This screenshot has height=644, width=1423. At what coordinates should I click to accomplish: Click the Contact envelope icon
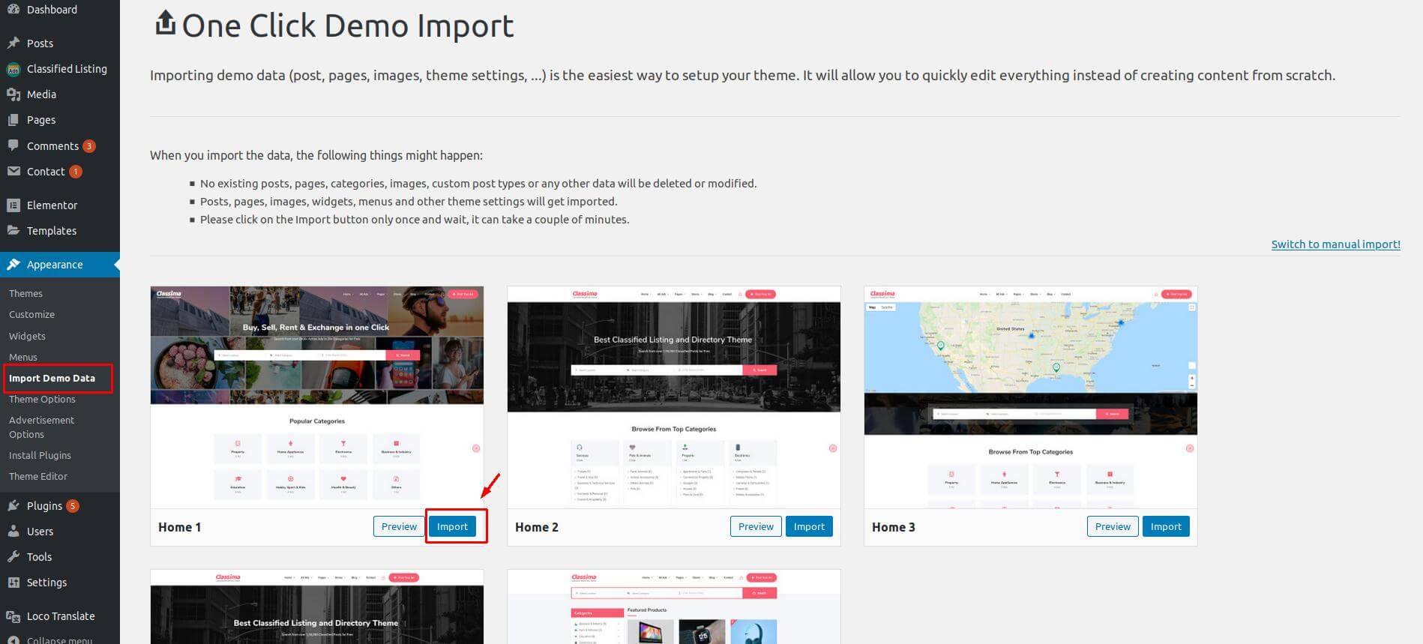[x=13, y=171]
